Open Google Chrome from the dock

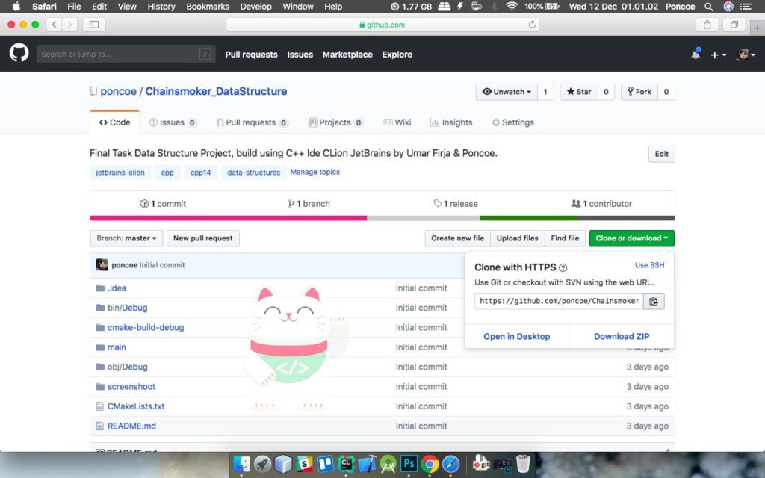pyautogui.click(x=430, y=464)
